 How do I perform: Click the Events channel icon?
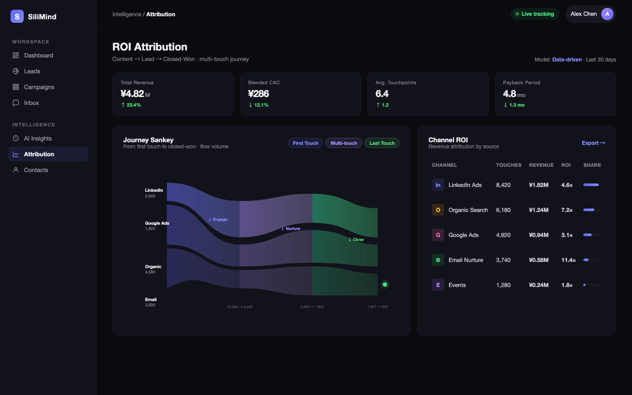[438, 285]
